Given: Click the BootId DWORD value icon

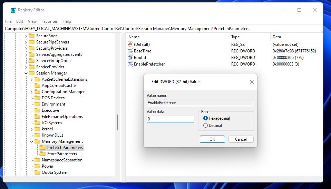Looking at the screenshot, I should (130, 57).
